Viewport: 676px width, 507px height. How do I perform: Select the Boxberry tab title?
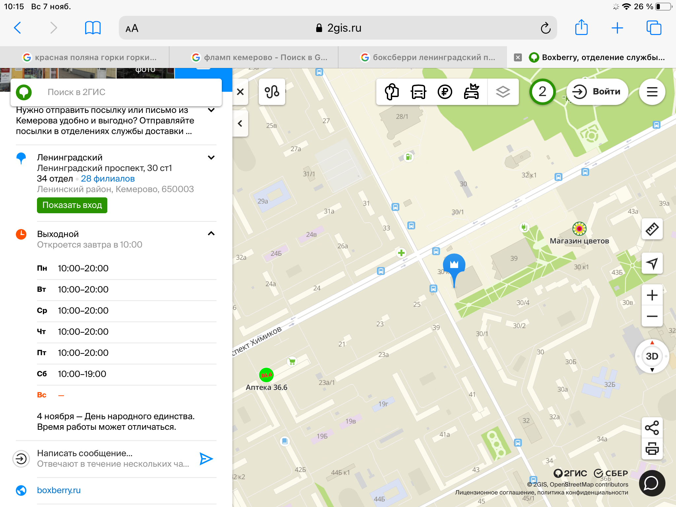click(603, 57)
